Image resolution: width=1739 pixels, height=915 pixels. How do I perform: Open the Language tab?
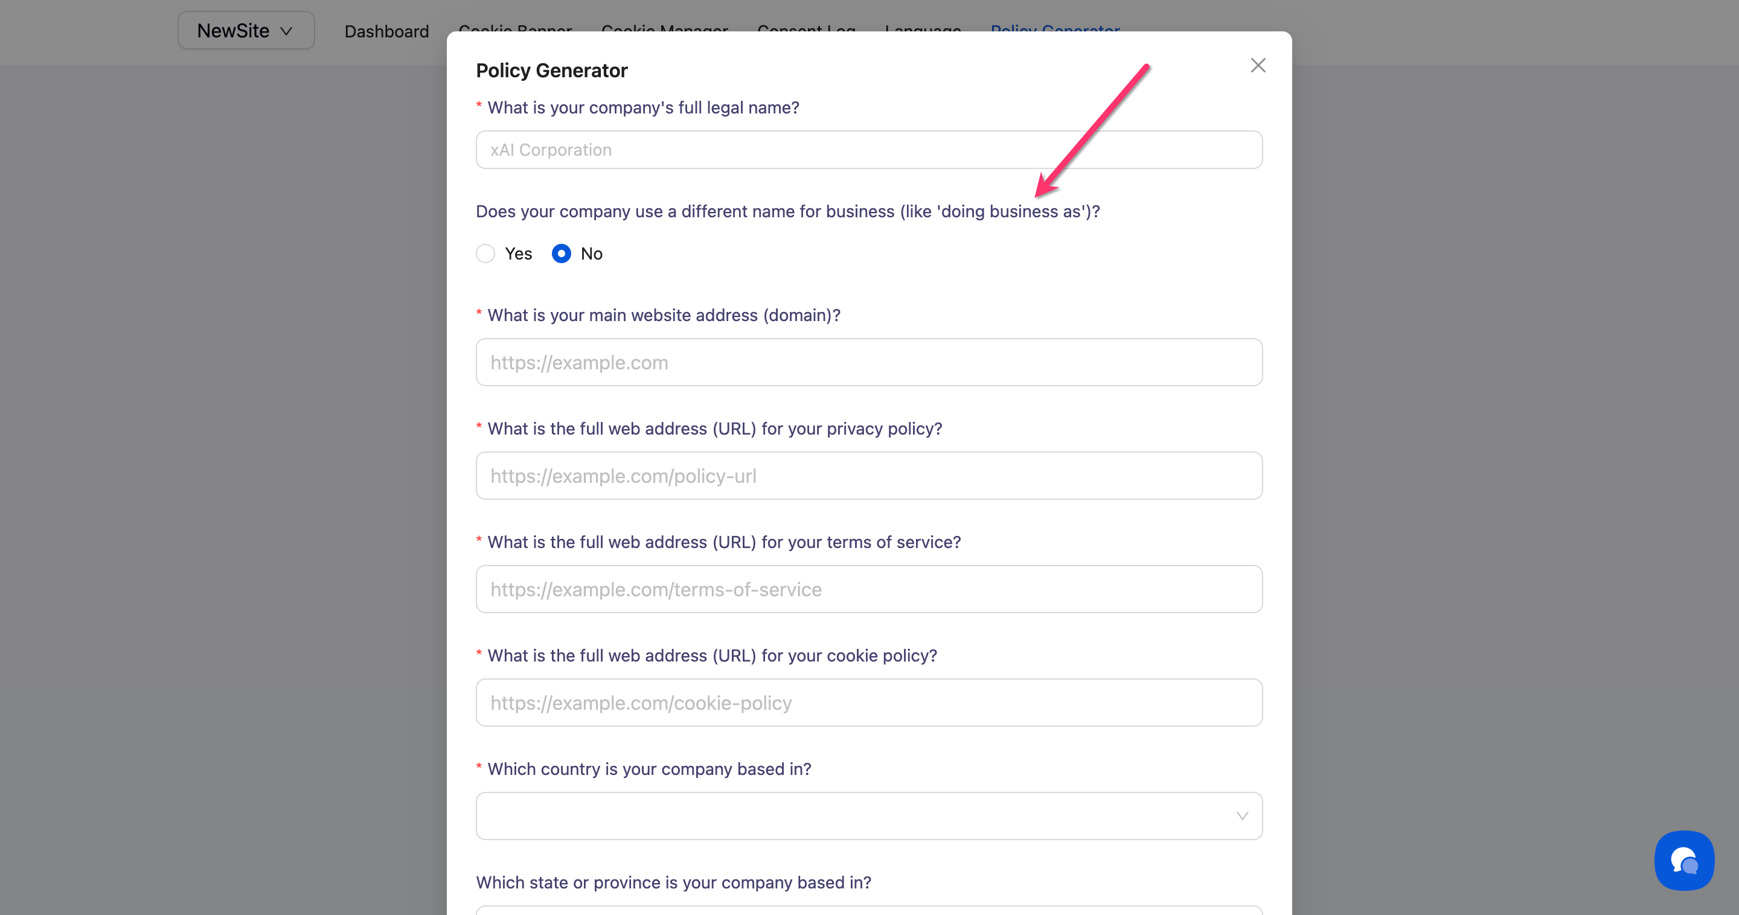[x=923, y=28]
